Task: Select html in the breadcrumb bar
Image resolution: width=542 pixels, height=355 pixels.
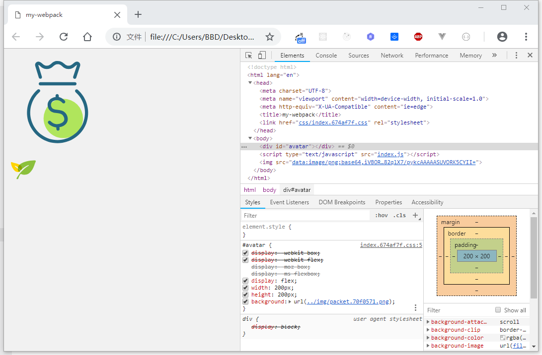Action: pos(250,190)
